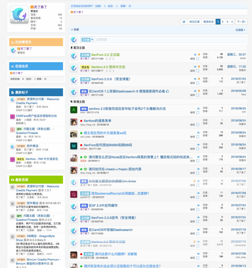Go to page 4 in pagination
Image resolution: width=252 pixels, height=268 pixels.
232,22
